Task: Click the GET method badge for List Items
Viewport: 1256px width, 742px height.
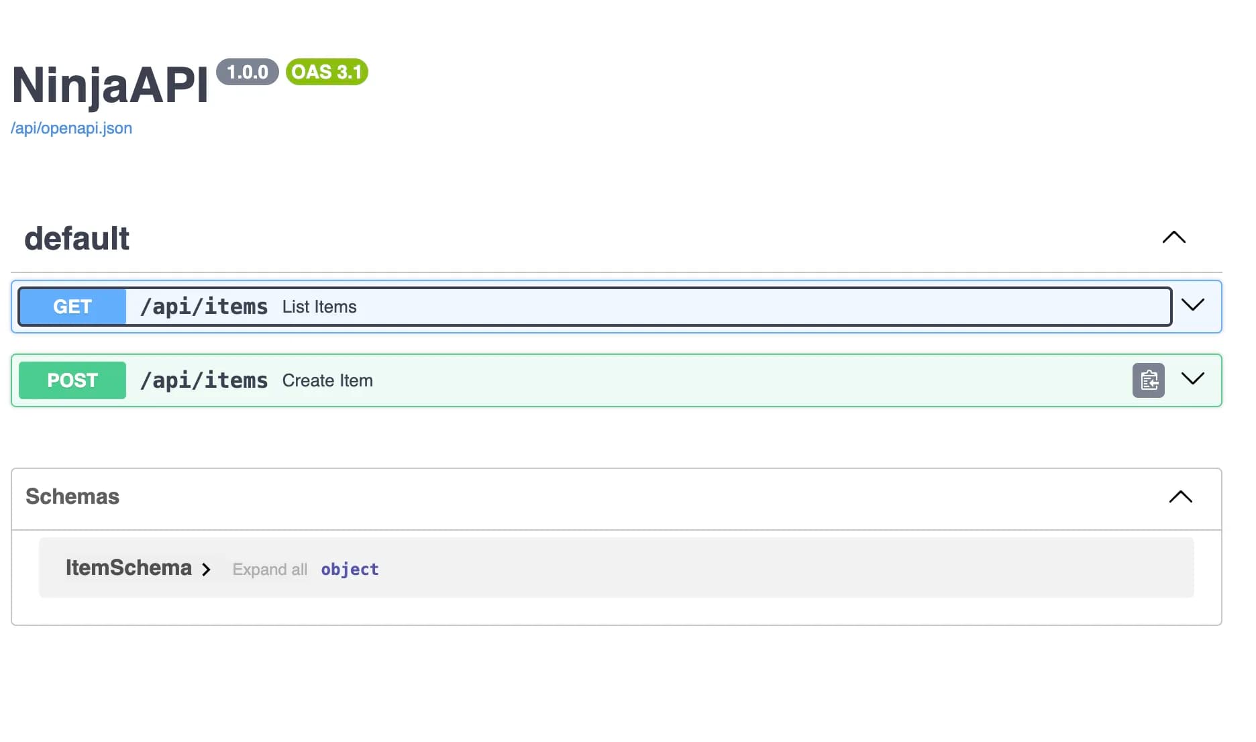Action: click(72, 307)
